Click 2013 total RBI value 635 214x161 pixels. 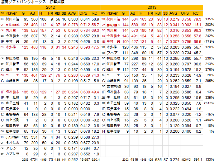[158, 159]
